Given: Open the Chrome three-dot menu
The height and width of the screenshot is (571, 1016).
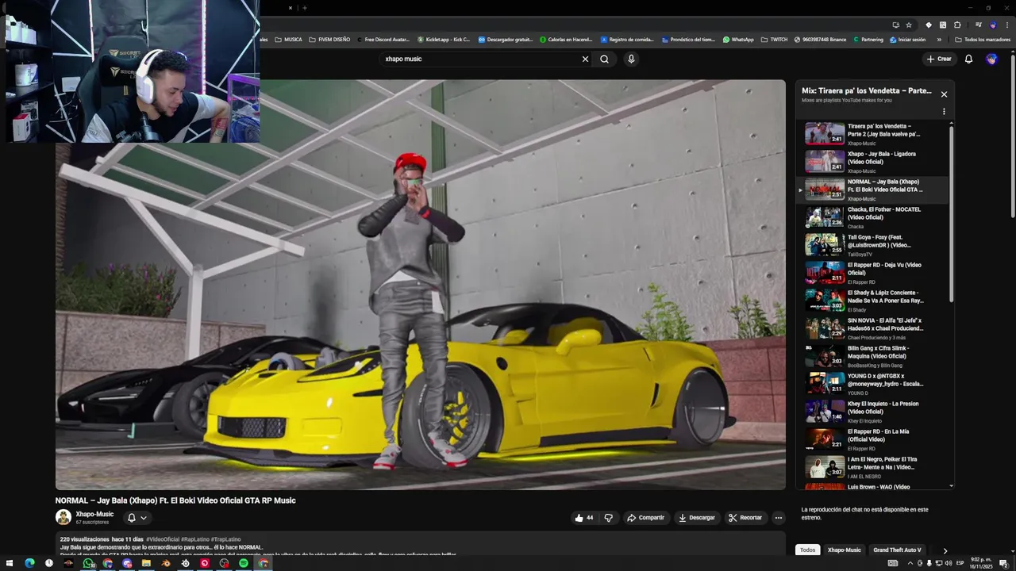Looking at the screenshot, I should click(1006, 25).
